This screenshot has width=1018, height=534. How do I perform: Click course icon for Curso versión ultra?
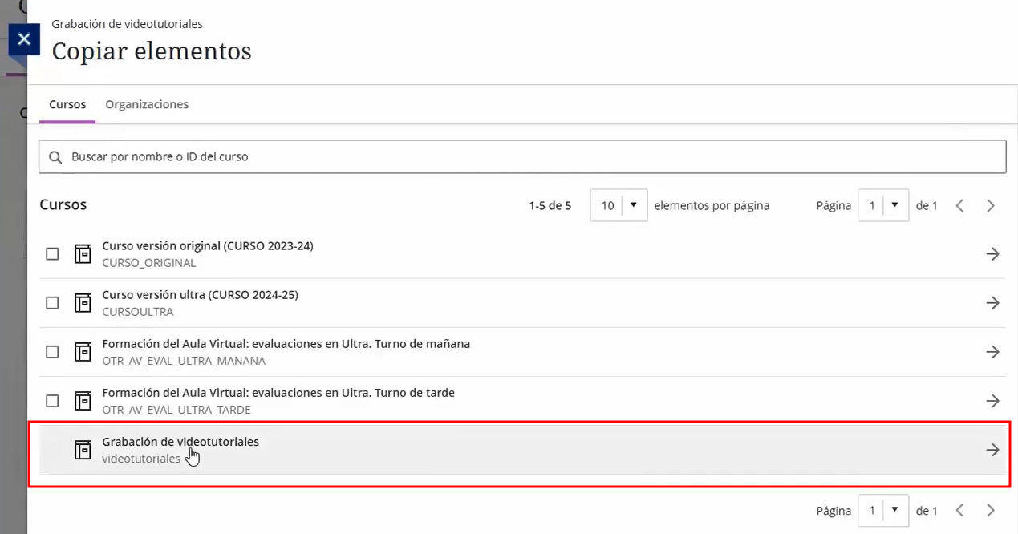click(x=83, y=303)
